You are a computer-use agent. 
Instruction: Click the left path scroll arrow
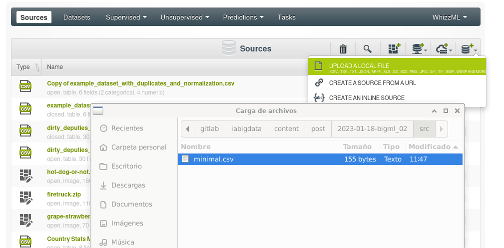tap(187, 128)
